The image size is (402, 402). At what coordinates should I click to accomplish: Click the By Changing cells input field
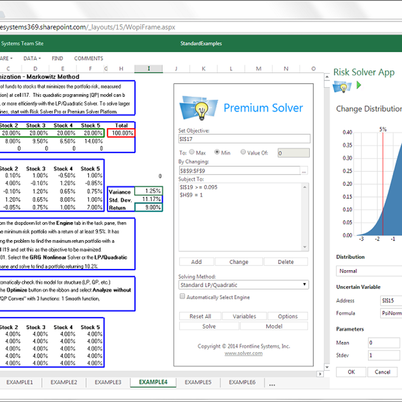tap(239, 171)
